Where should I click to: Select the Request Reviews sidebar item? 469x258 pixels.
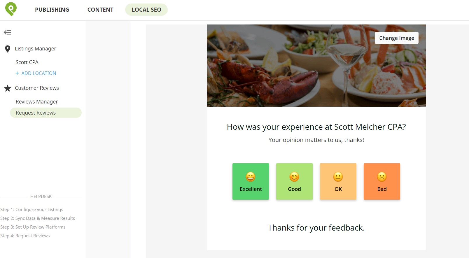[46, 113]
